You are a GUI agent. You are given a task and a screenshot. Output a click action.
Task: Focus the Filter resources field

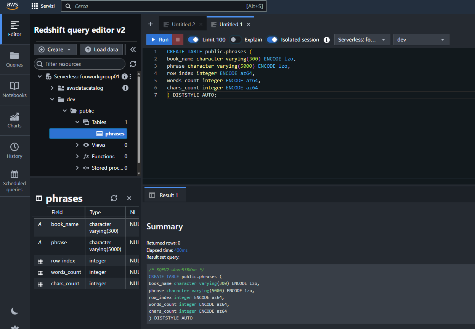tap(80, 64)
